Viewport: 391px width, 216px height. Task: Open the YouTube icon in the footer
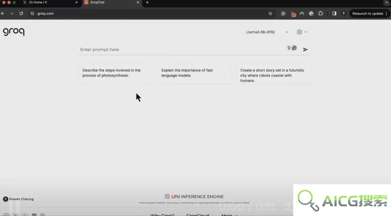coord(25,215)
